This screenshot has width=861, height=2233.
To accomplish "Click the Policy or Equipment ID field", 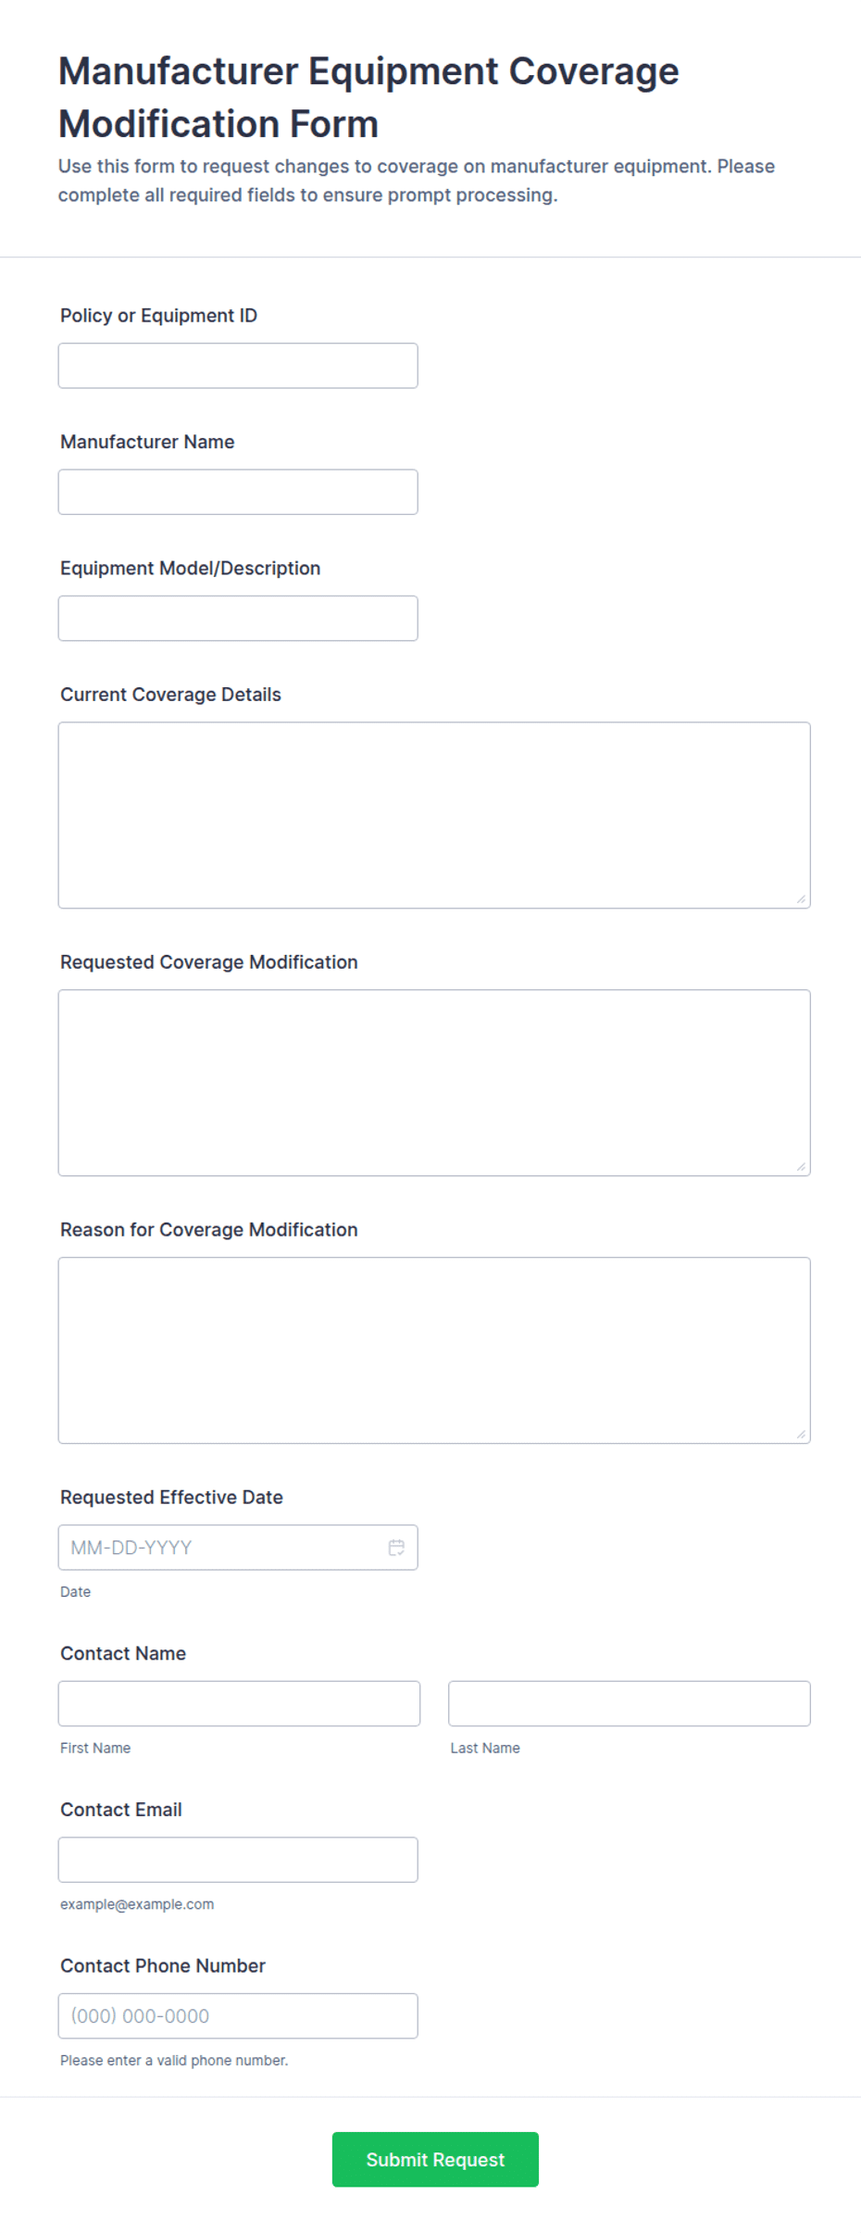I will [238, 366].
